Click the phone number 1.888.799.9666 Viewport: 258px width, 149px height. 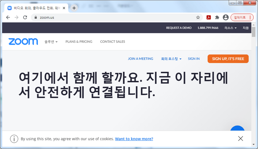(x=208, y=28)
